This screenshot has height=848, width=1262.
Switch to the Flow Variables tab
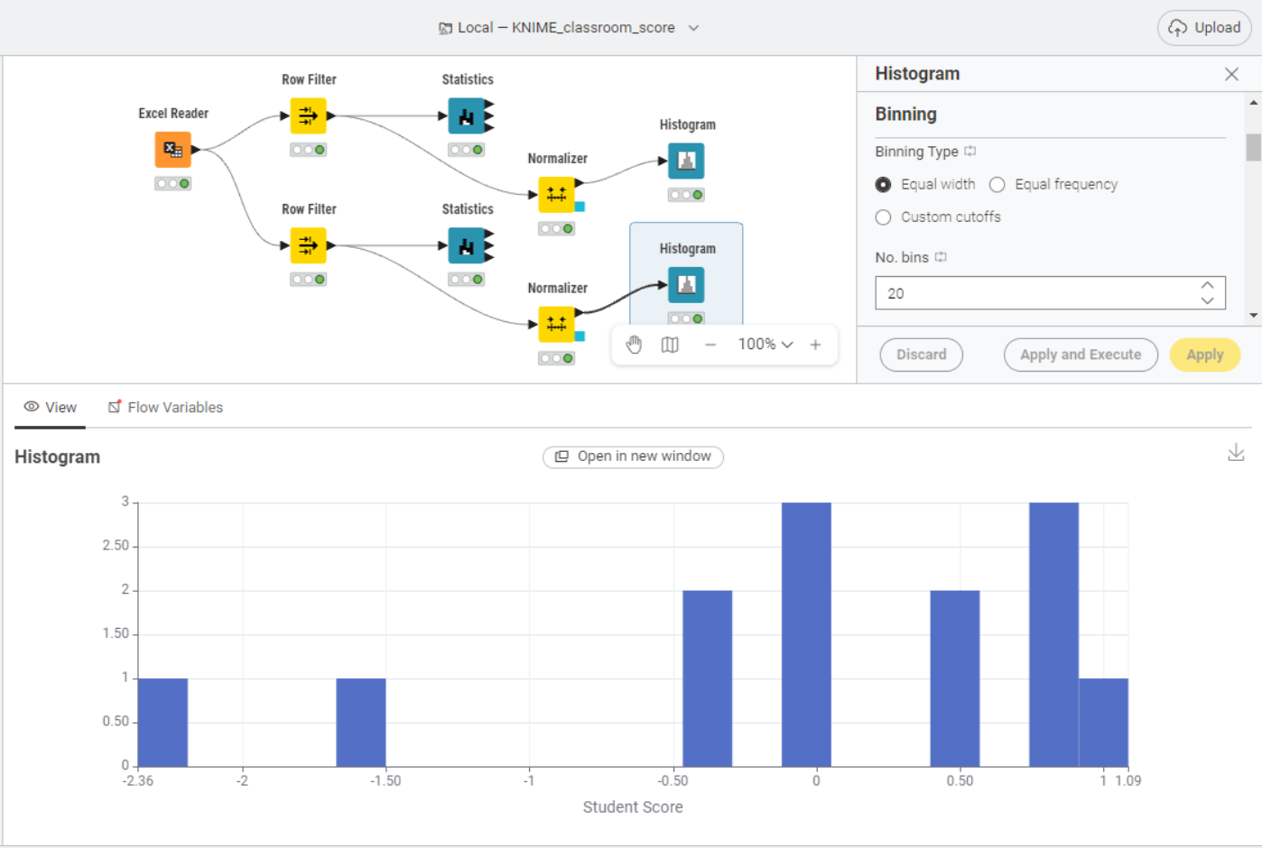coord(165,407)
